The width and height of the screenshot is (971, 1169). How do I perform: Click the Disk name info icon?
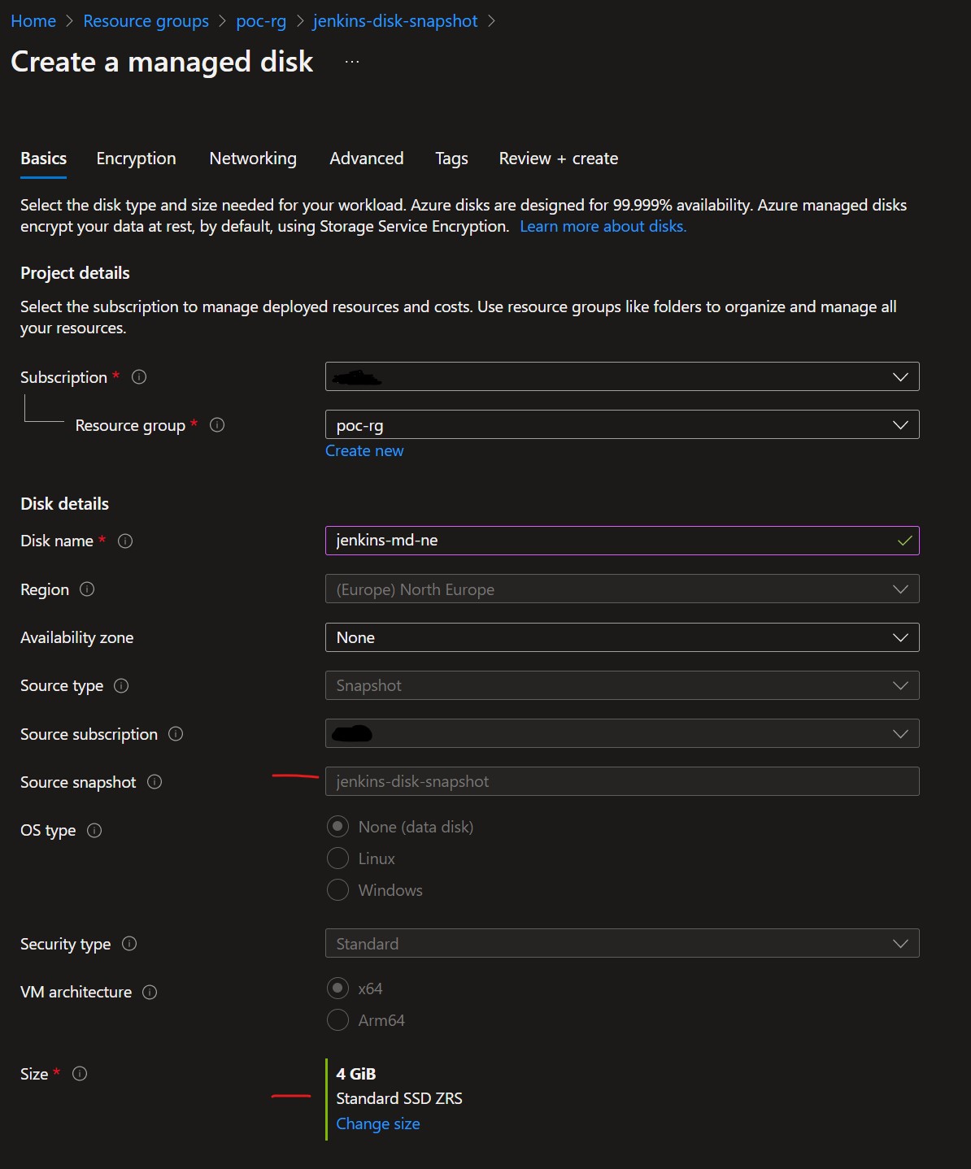tap(125, 541)
